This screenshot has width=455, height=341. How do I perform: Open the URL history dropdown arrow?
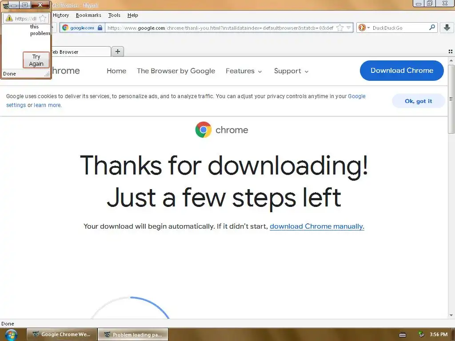(x=348, y=28)
